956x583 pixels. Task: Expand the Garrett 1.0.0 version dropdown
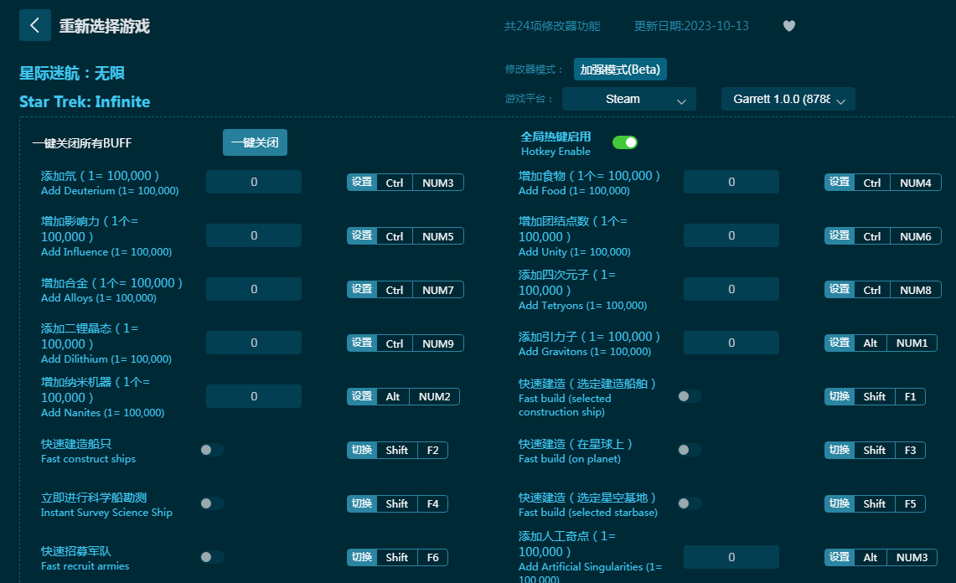tap(788, 99)
